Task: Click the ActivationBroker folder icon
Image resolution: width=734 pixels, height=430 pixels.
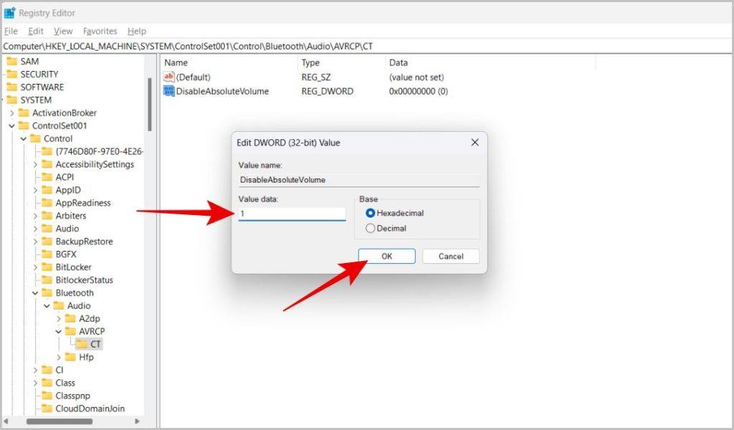Action: pos(24,113)
